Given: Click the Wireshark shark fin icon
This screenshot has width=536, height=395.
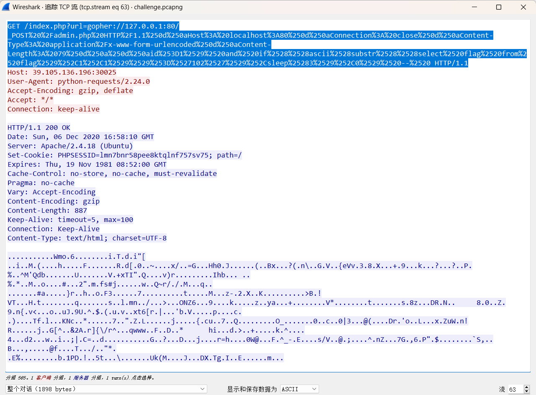Looking at the screenshot, I should 6,7.
